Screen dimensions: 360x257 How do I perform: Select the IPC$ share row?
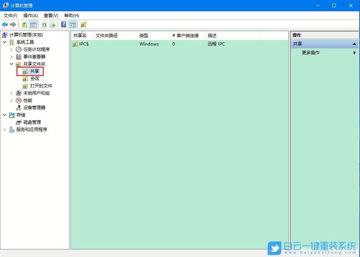tap(84, 44)
